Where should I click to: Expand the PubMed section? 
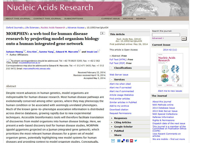(x=112, y=131)
